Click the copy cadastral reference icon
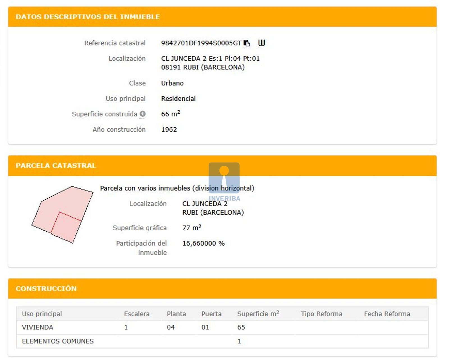This screenshot has height=363, width=449. point(246,43)
